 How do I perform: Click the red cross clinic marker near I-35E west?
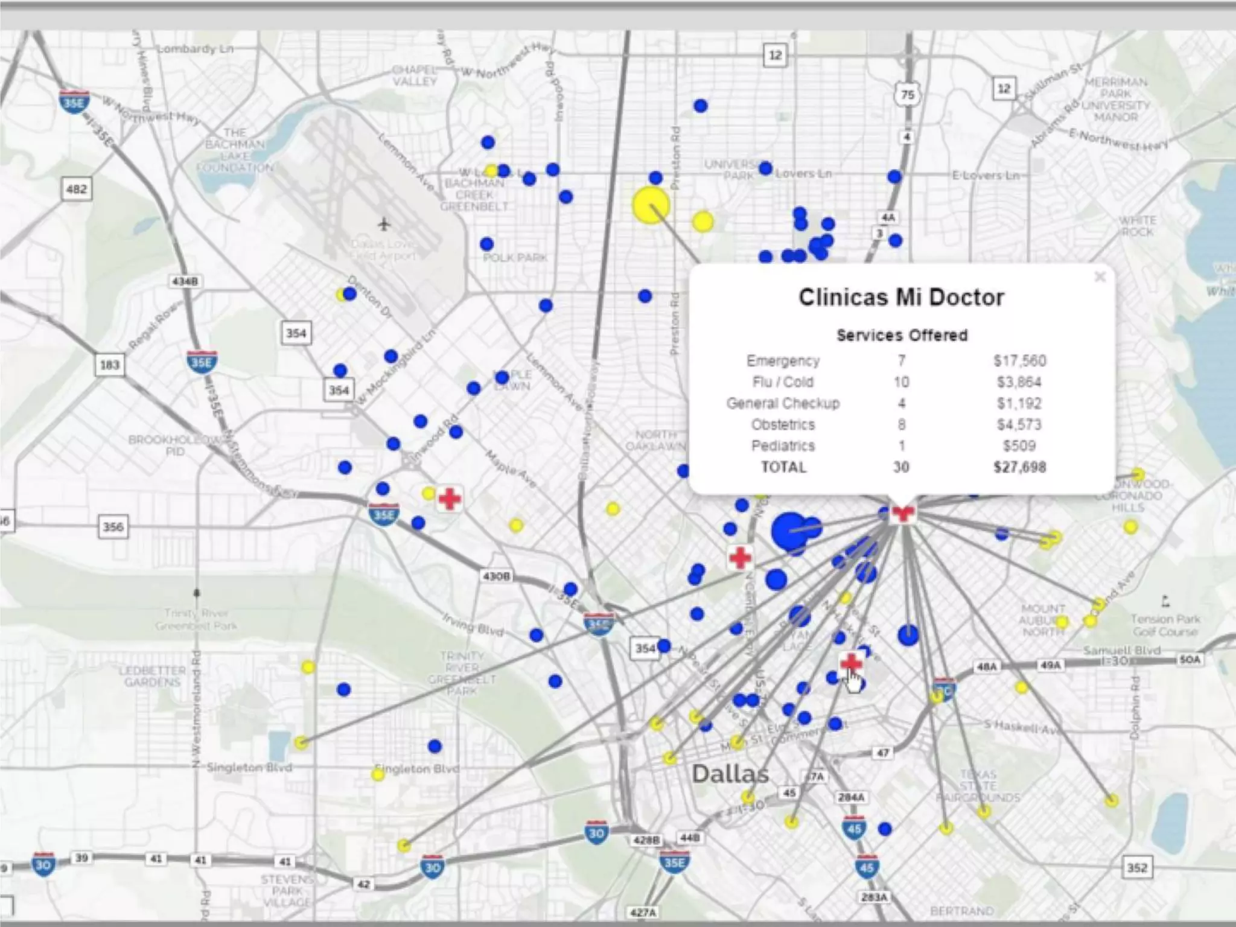[450, 499]
